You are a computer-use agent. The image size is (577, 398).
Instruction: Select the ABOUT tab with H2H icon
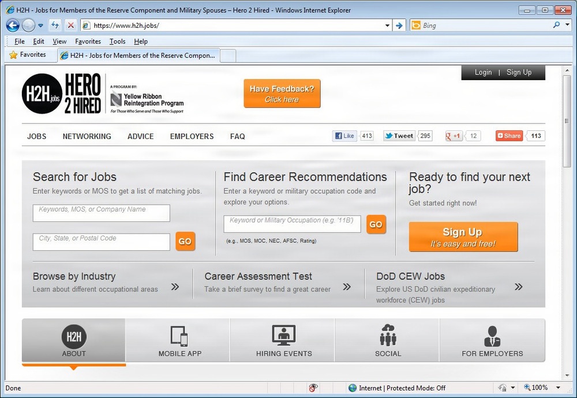click(x=74, y=340)
